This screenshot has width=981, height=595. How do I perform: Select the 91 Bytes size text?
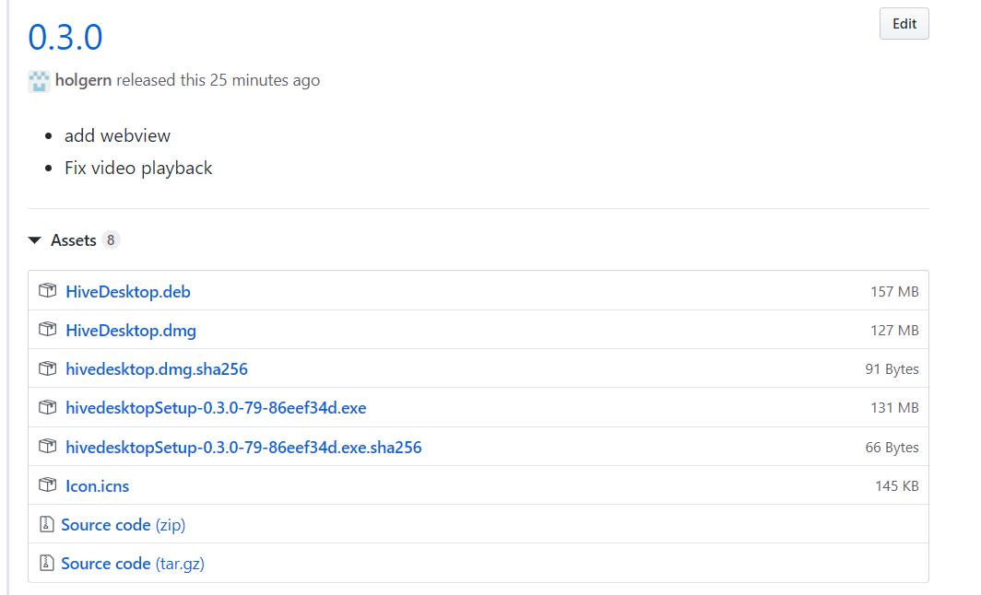892,369
